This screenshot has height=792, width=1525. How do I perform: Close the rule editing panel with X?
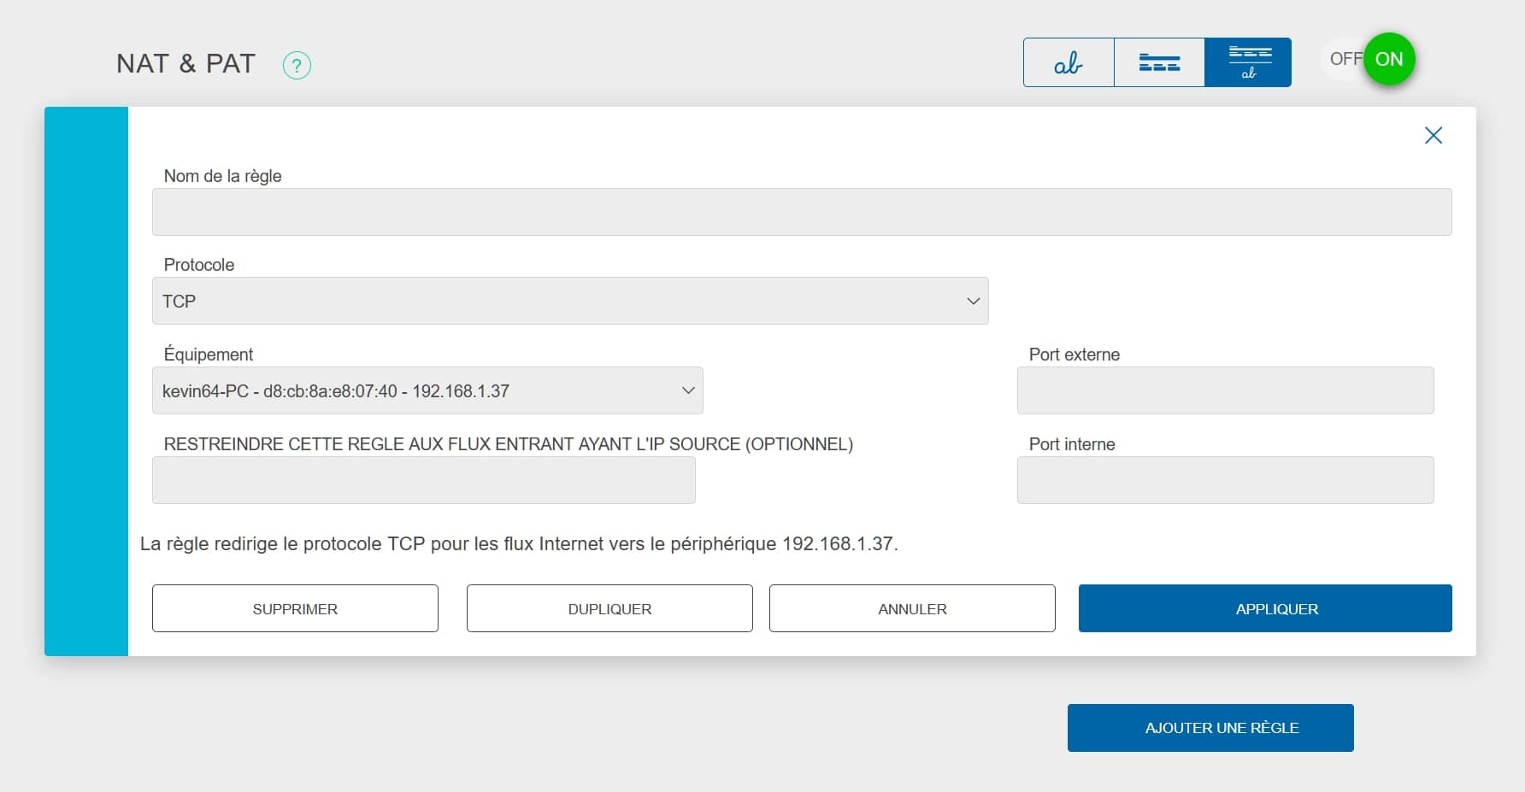(x=1434, y=135)
